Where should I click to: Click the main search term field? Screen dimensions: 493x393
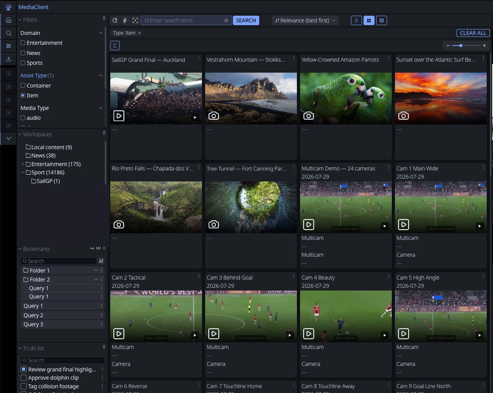pyautogui.click(x=186, y=20)
